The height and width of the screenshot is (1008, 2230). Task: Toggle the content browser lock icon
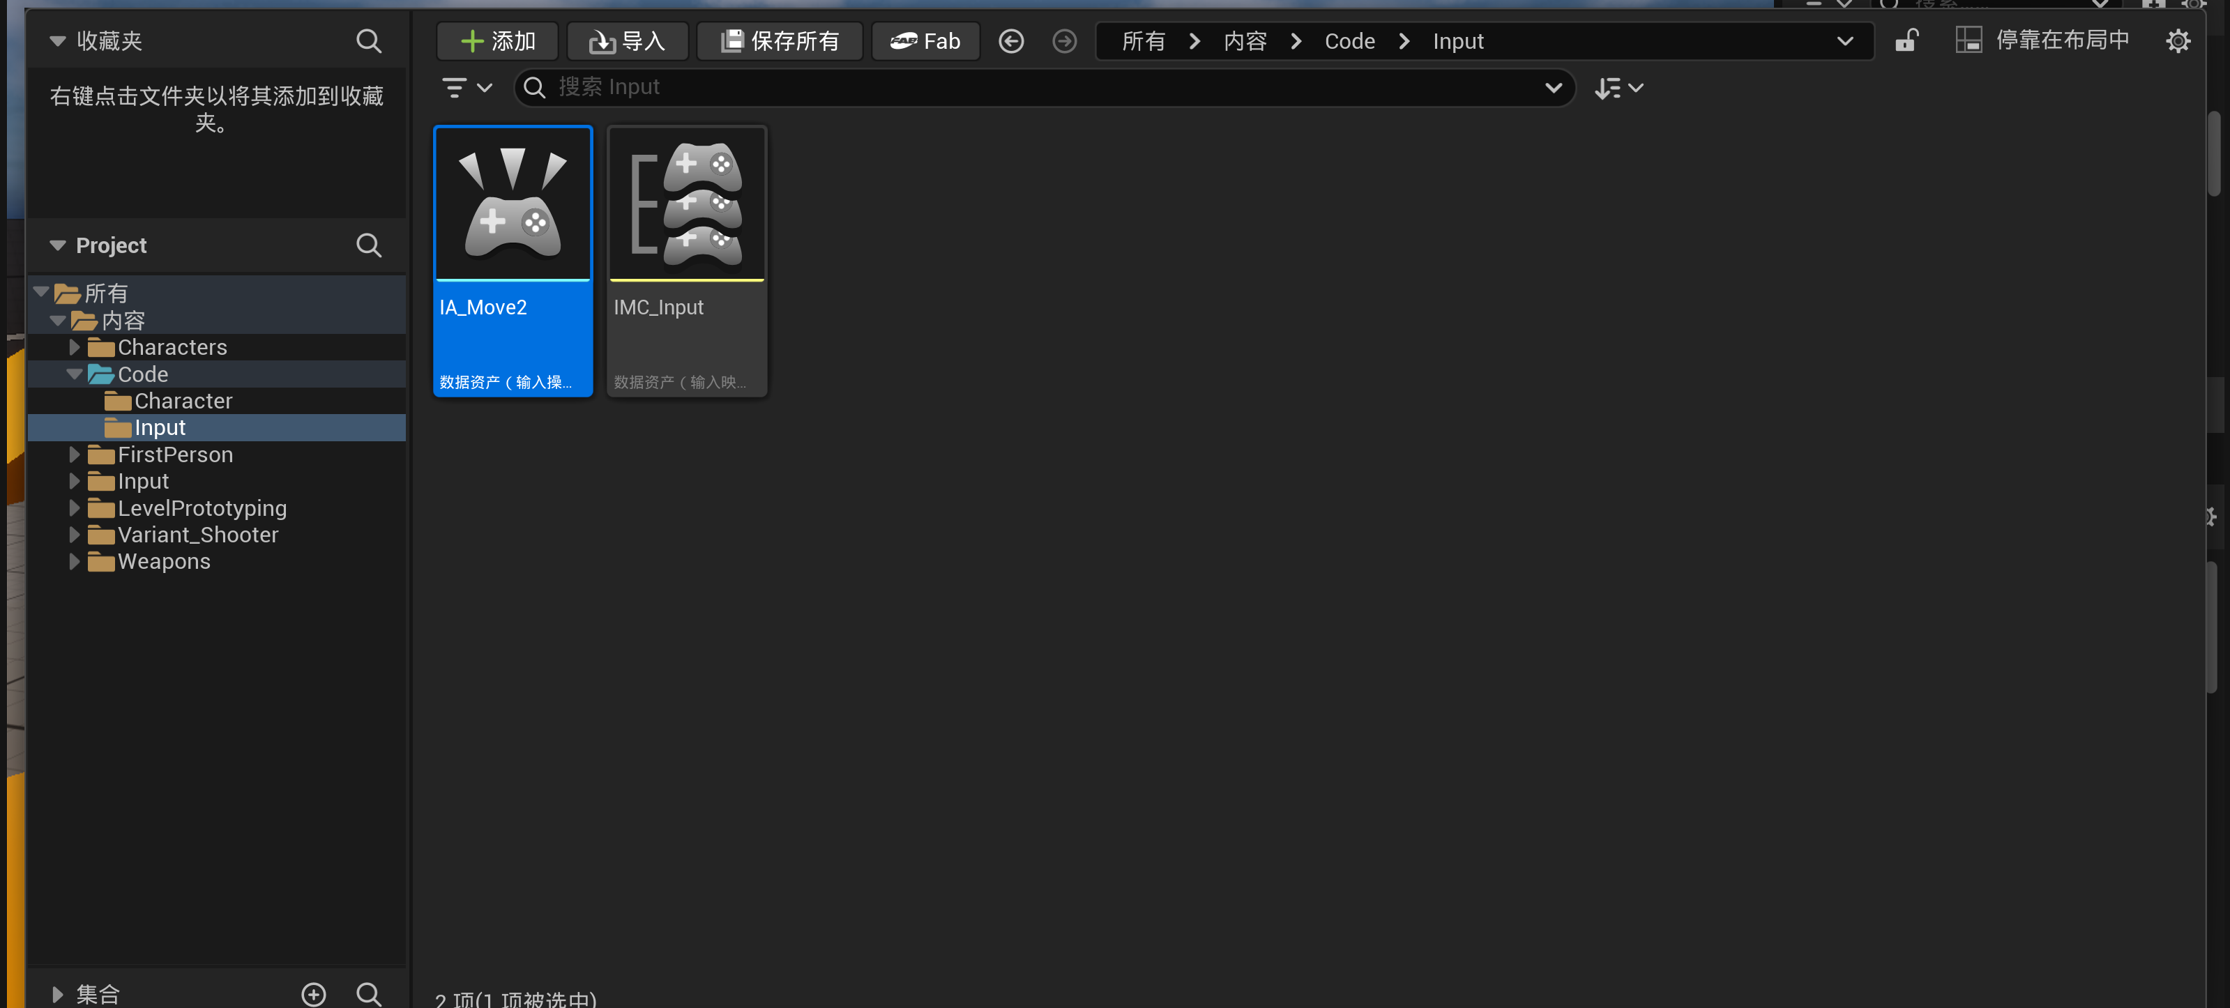pos(1906,40)
